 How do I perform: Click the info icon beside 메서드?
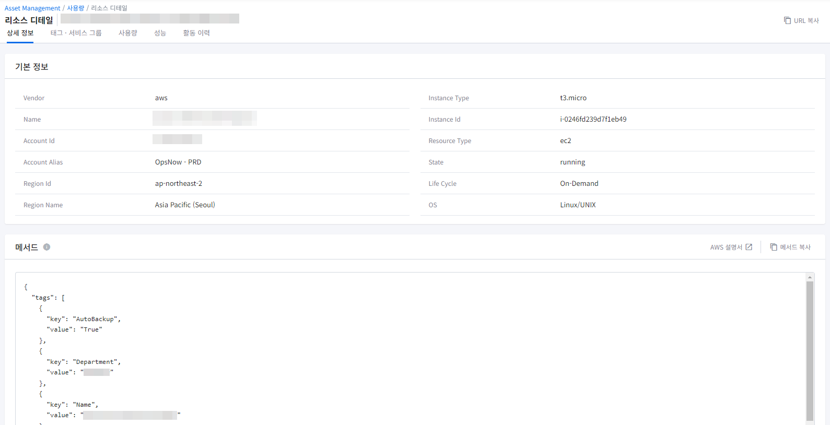[x=46, y=247]
